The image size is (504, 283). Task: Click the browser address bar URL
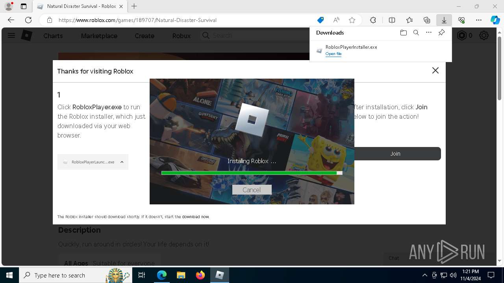[x=137, y=20]
